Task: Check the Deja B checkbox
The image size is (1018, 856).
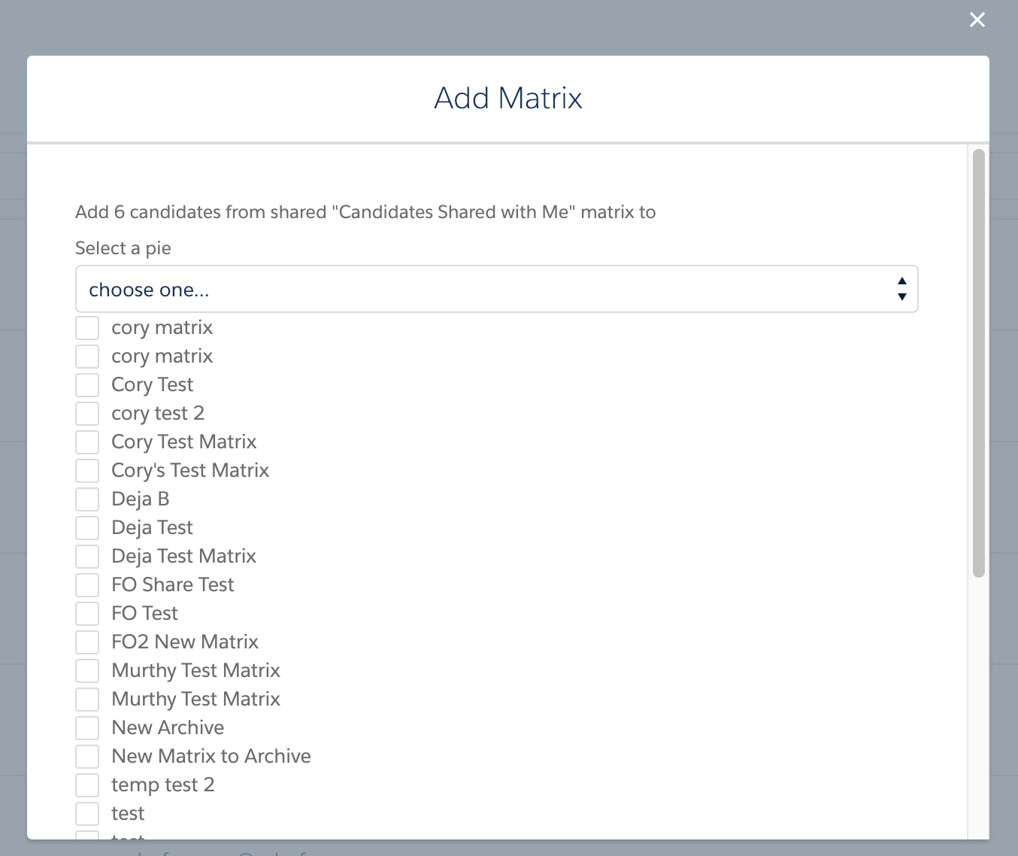Action: tap(87, 499)
